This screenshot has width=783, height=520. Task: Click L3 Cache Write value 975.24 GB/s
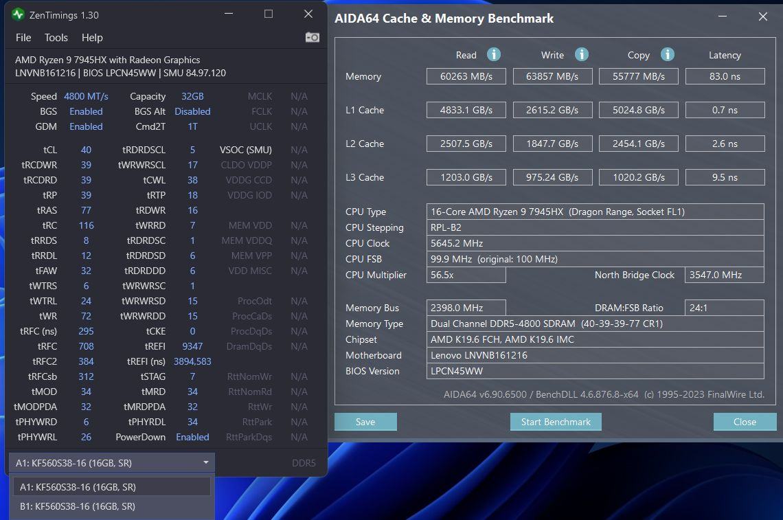[x=552, y=177]
